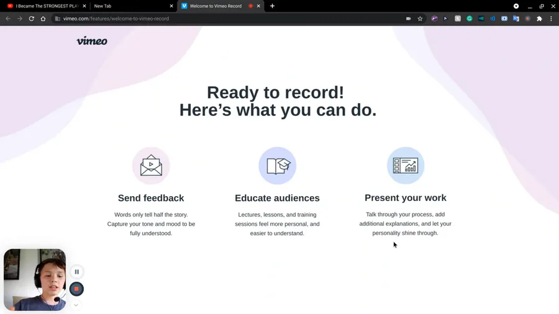Open the Chrome three-dot menu

coord(551,19)
